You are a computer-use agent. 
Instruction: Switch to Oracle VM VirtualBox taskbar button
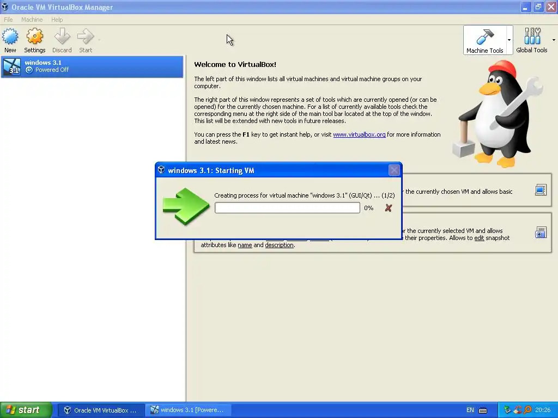(x=101, y=410)
